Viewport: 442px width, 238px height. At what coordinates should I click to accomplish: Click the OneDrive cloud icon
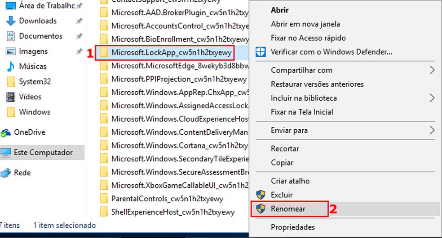[x=6, y=133]
